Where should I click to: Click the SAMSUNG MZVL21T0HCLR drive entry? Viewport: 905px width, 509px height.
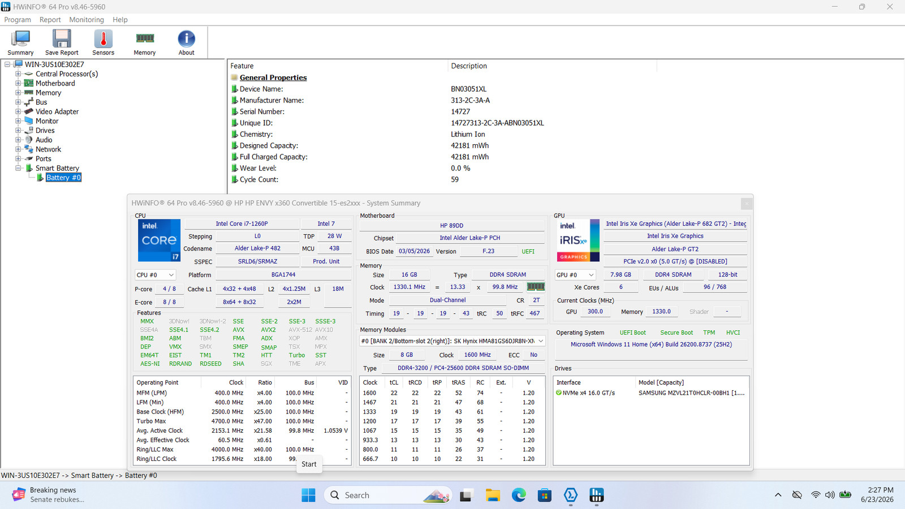(691, 392)
